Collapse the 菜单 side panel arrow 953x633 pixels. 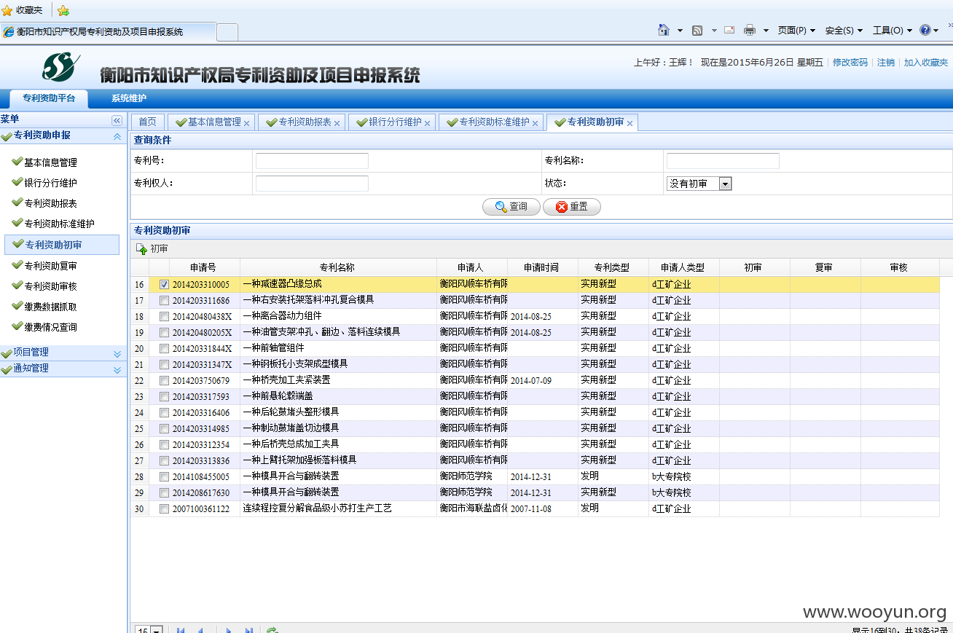(117, 120)
